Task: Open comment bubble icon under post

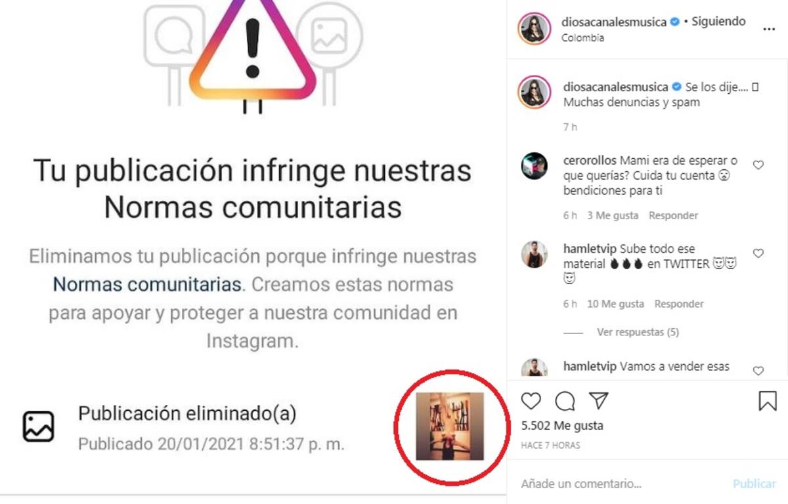Action: [x=565, y=401]
